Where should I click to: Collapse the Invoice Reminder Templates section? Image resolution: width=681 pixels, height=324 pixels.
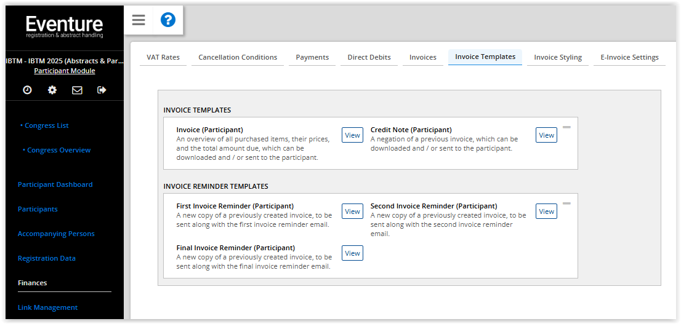(566, 203)
